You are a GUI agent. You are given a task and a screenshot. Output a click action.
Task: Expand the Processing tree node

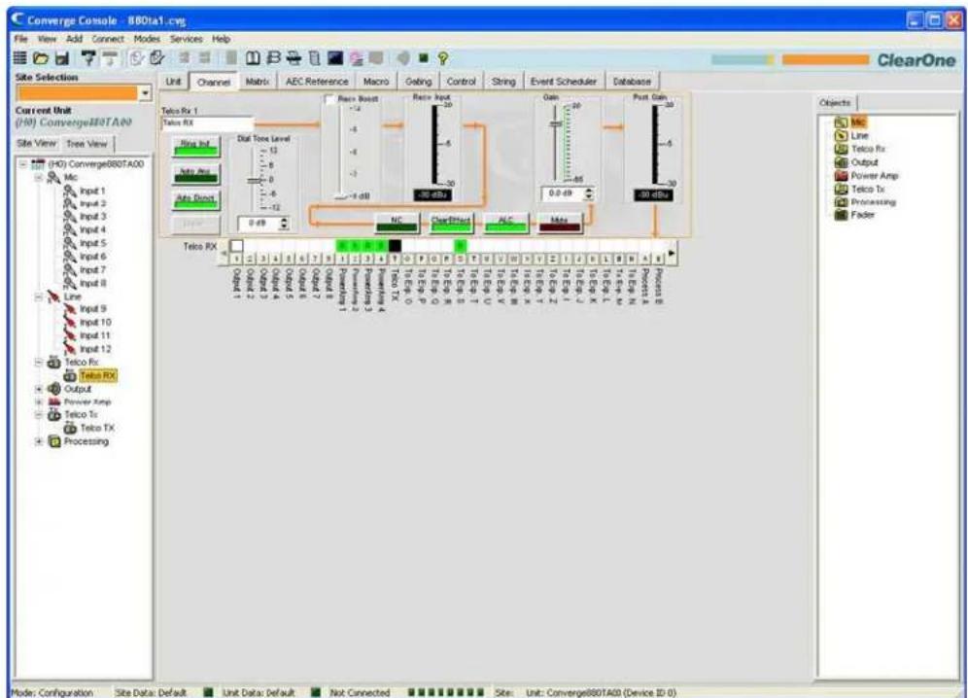tap(38, 441)
